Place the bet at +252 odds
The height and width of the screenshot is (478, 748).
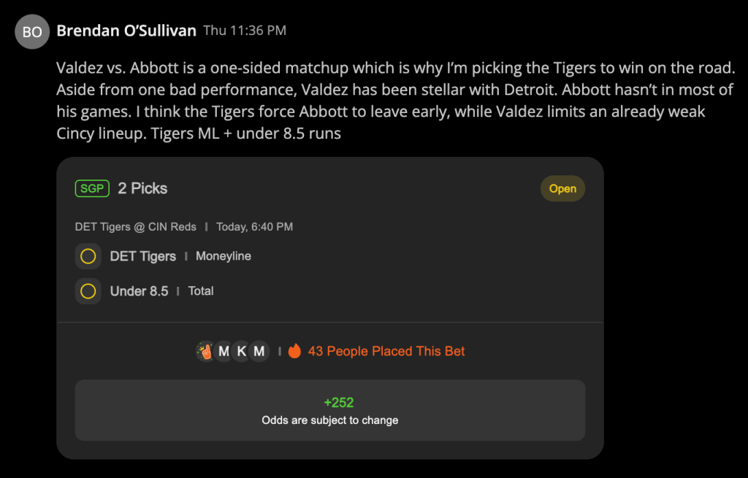click(x=330, y=410)
